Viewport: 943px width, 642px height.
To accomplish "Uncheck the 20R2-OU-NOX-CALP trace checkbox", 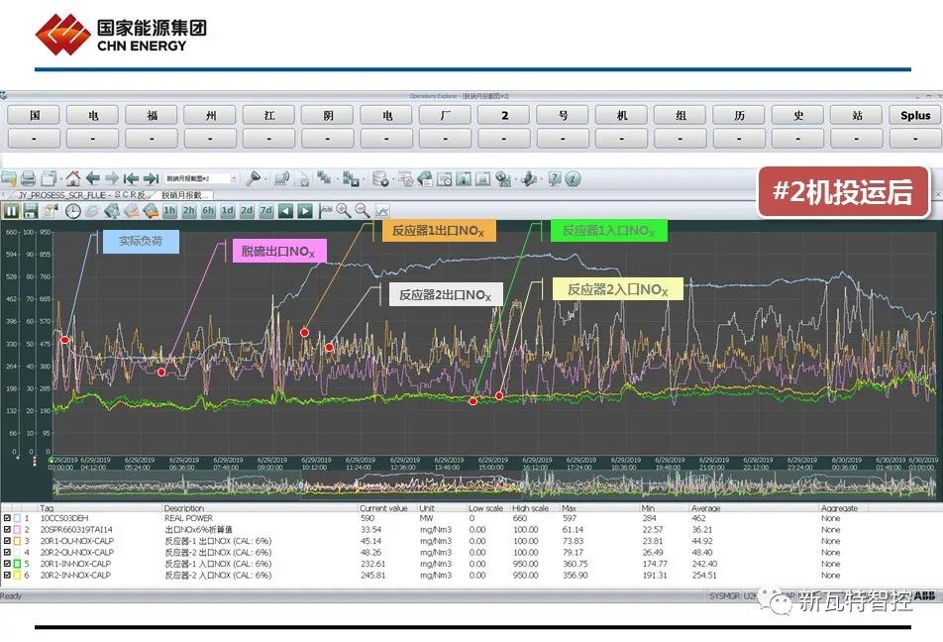I will [7, 553].
